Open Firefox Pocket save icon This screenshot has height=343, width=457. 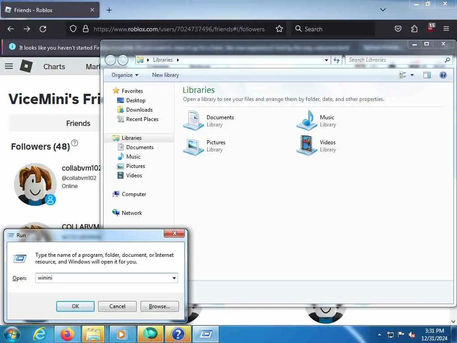click(x=398, y=29)
